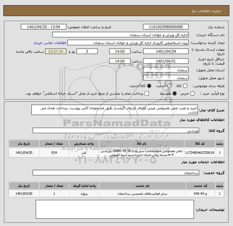Click goods table تاریخ نیاز header
The image size is (233, 226).
24,143
